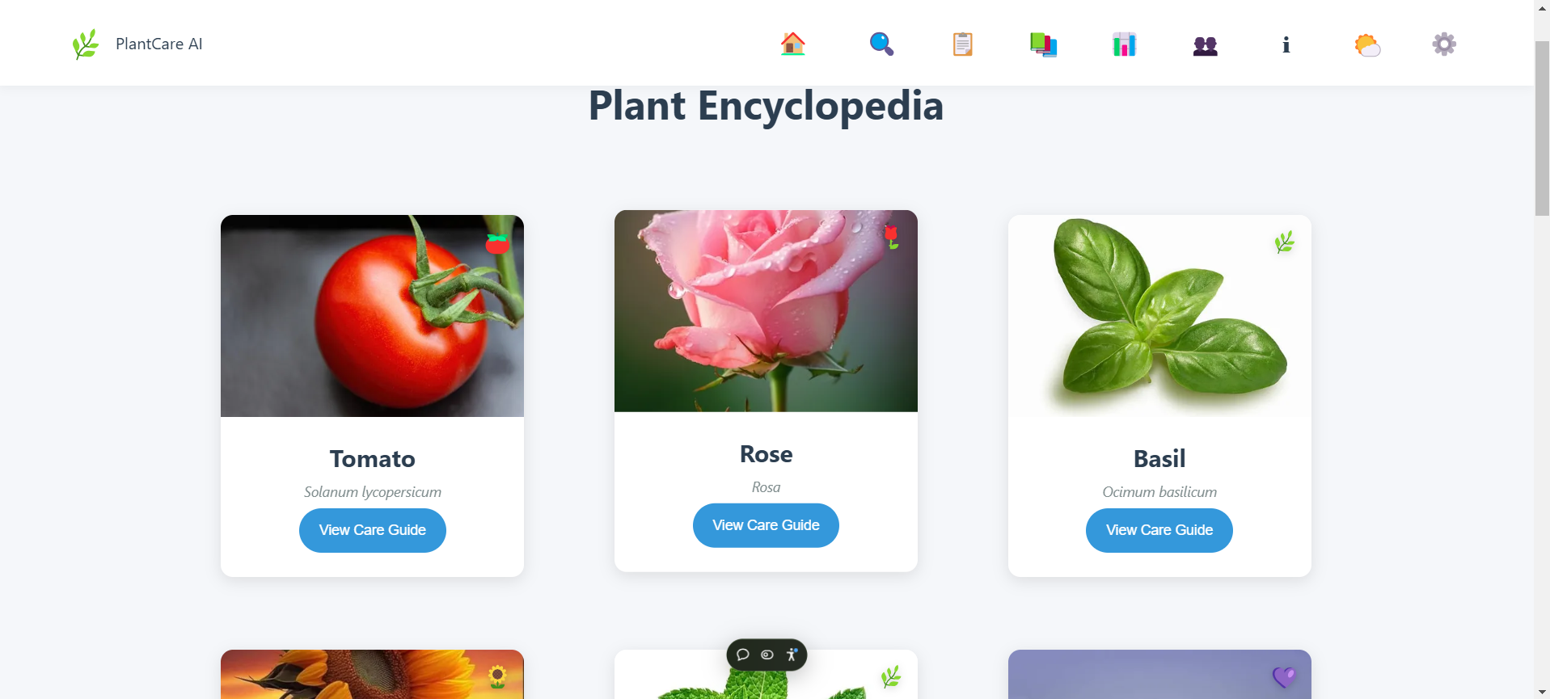Click the PlantCare AI leaf logo

coord(86,44)
